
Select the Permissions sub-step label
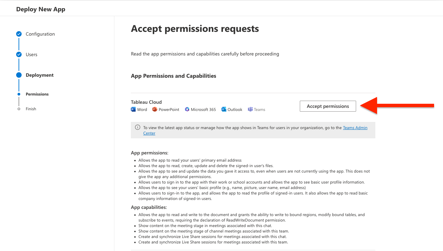pos(37,94)
